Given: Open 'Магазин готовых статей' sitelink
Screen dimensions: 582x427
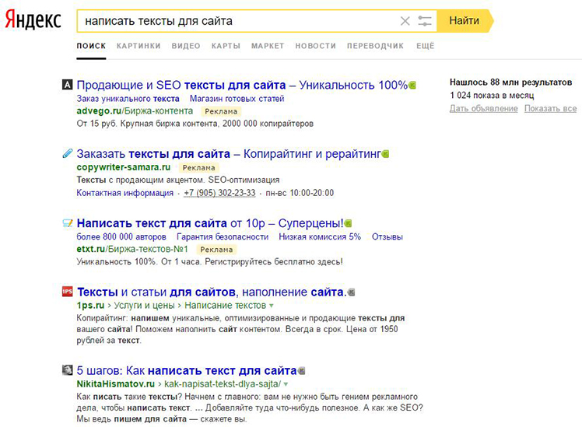Looking at the screenshot, I should click(x=237, y=99).
